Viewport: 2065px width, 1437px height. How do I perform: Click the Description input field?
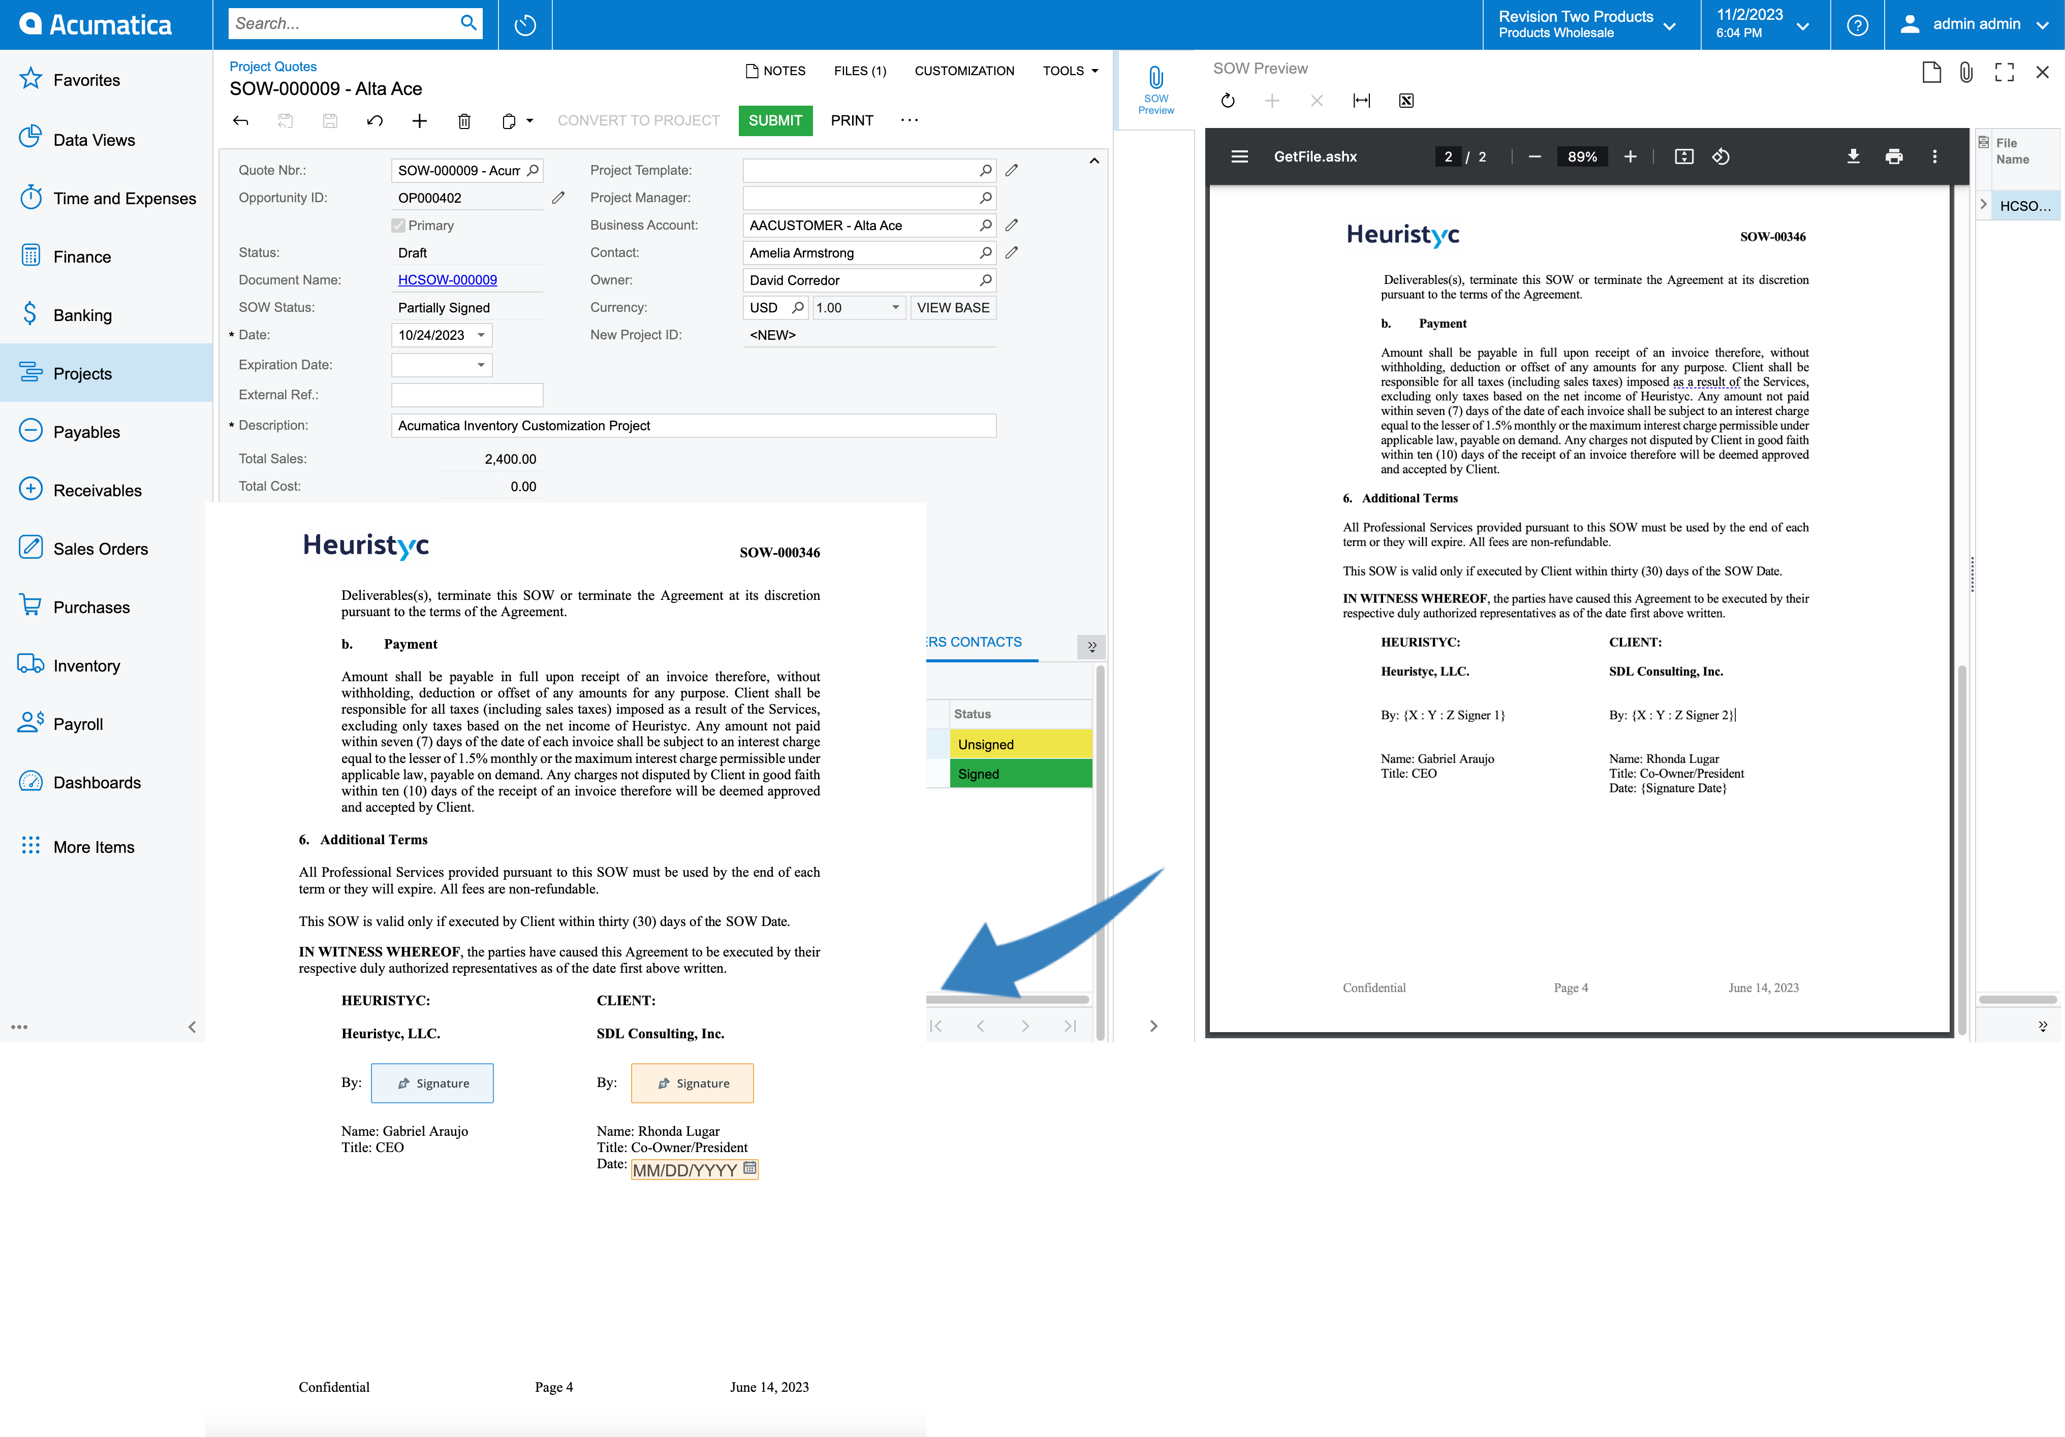(x=694, y=425)
